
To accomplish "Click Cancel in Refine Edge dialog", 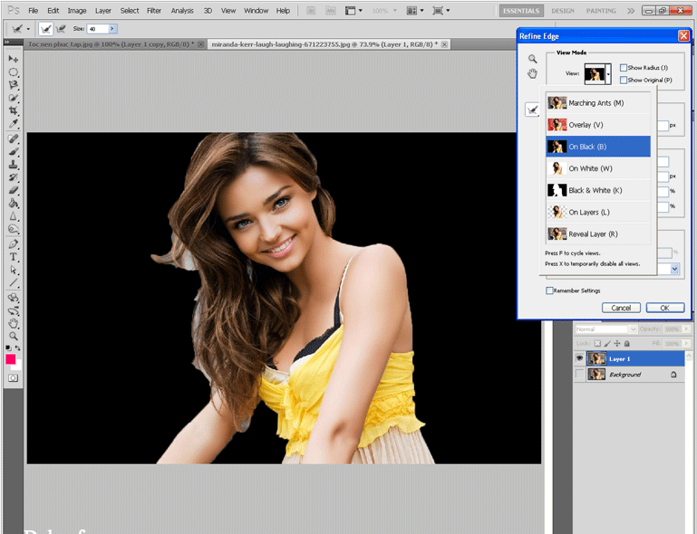I will [621, 308].
